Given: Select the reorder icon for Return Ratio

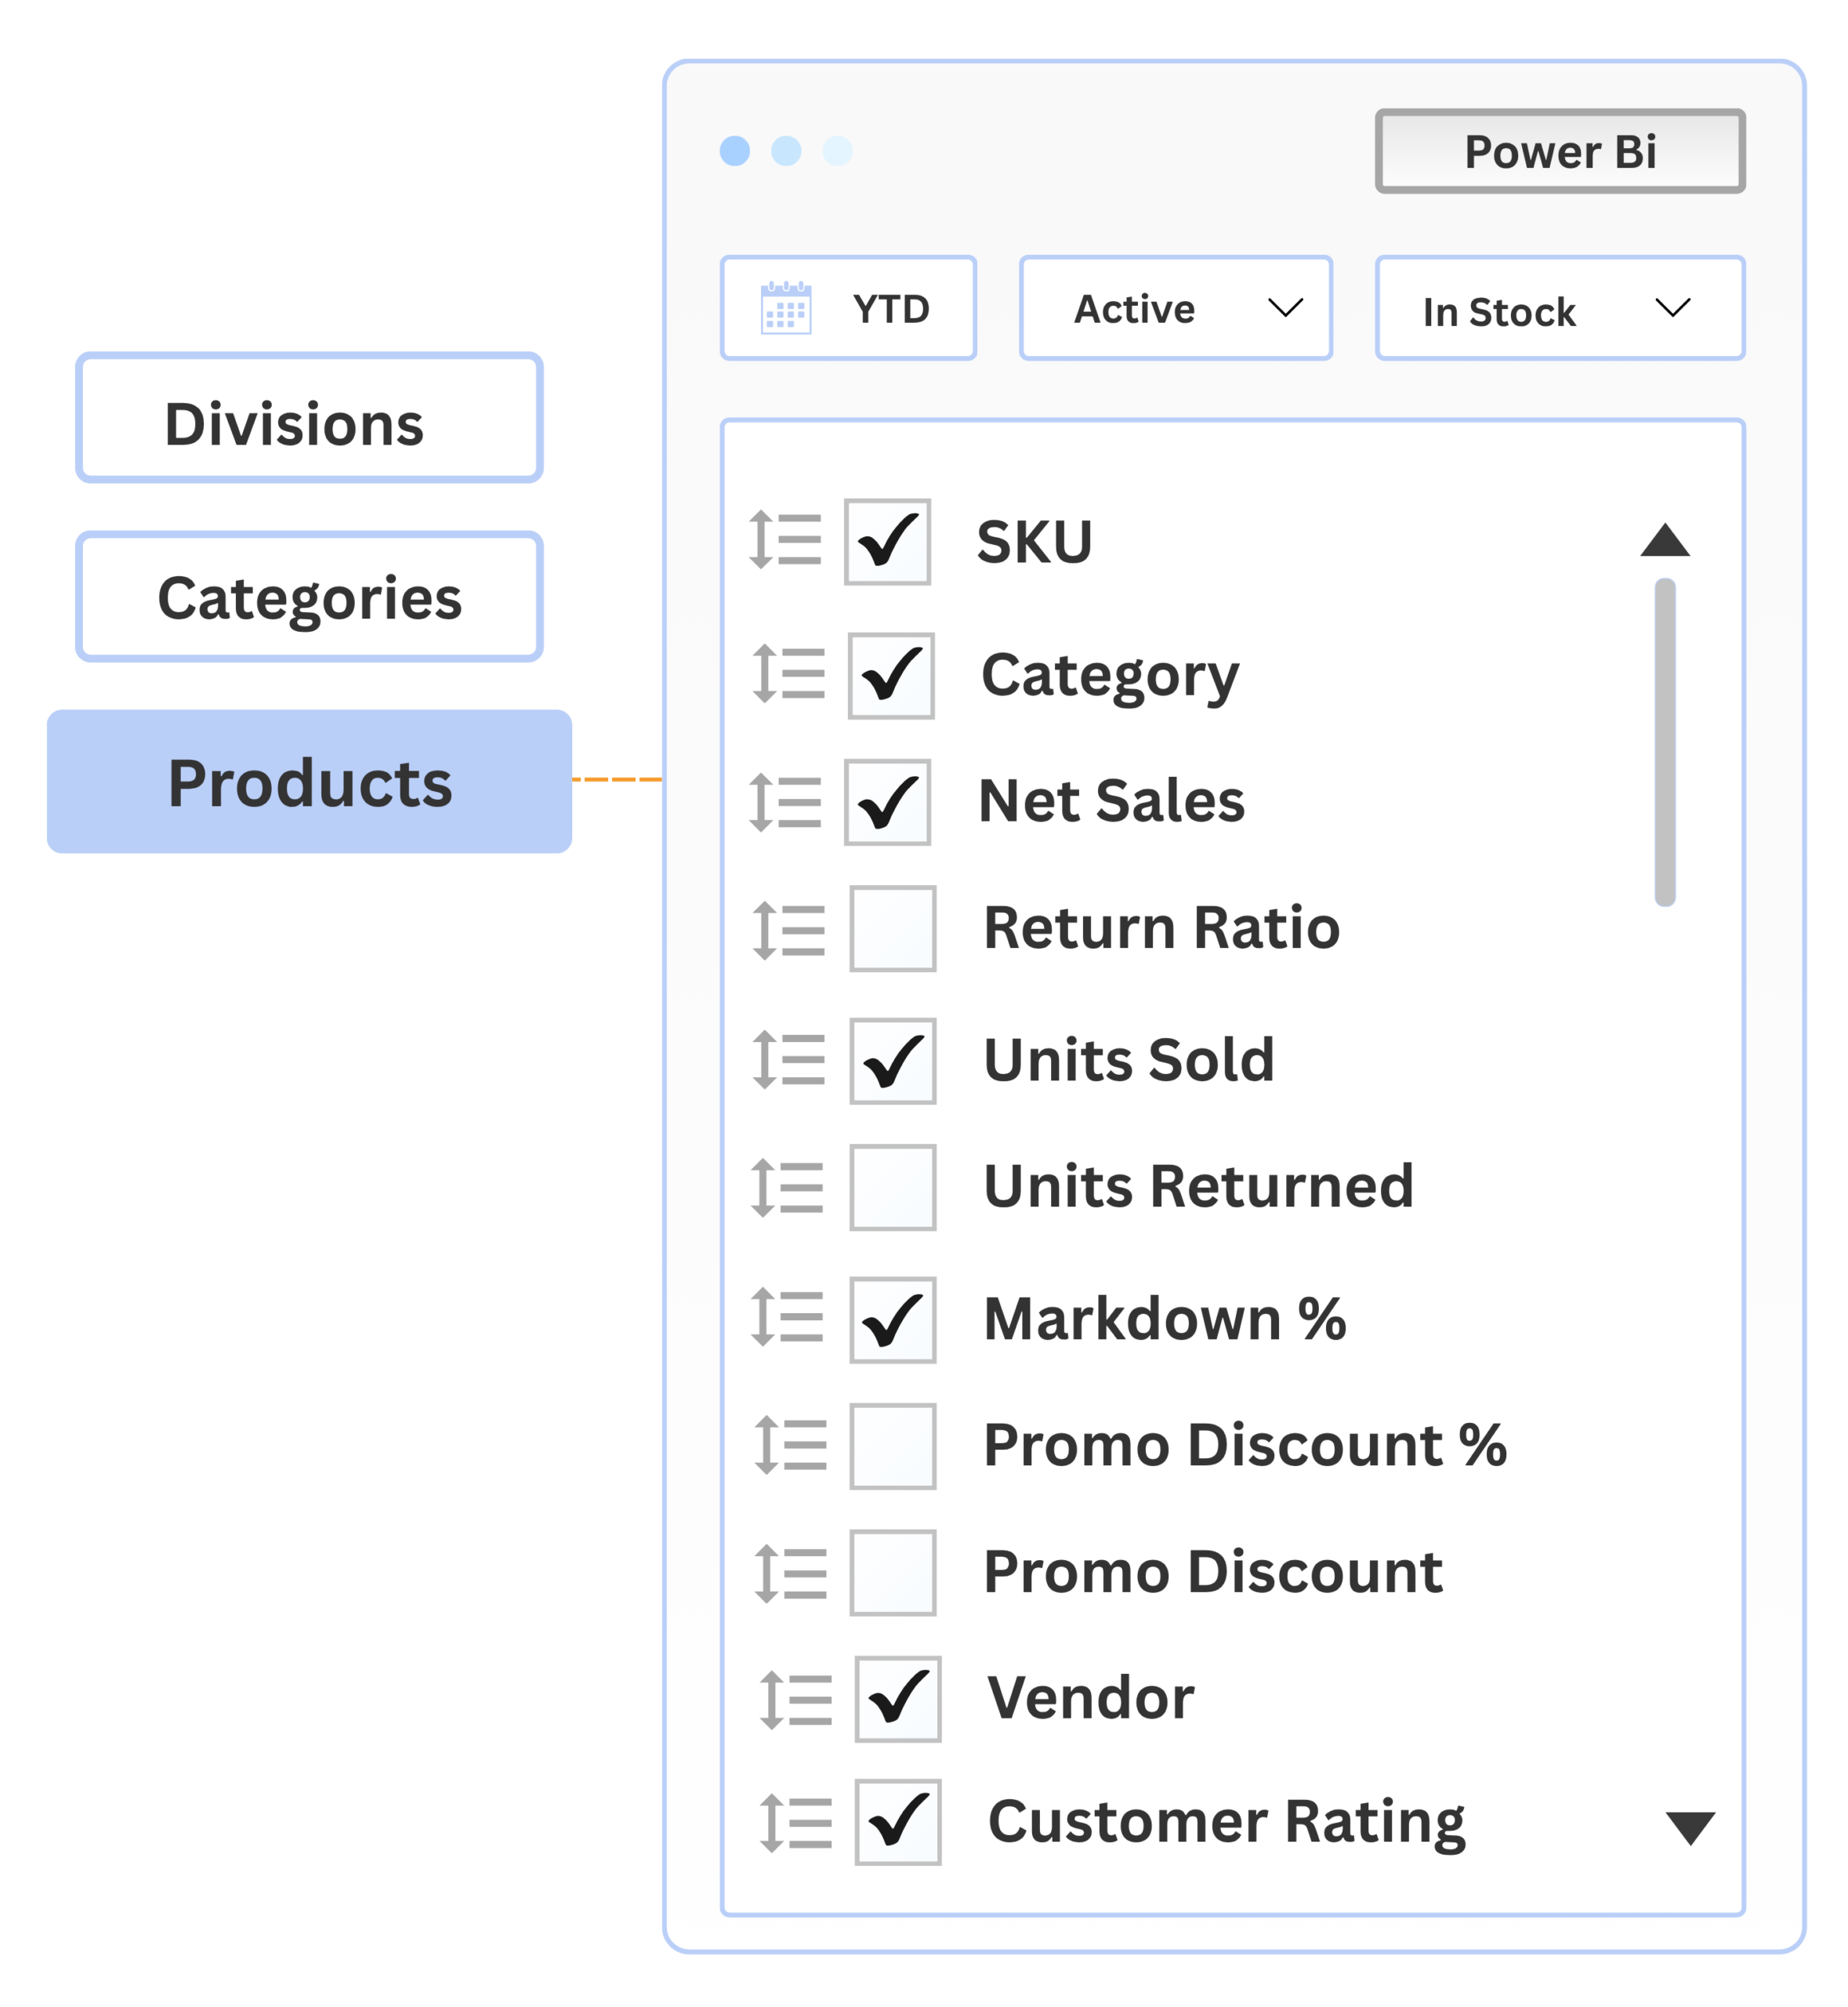Looking at the screenshot, I should coord(789,931).
